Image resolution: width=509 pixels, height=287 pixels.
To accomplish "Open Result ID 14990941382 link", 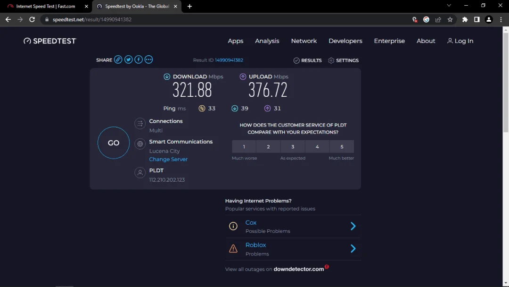I will (229, 60).
